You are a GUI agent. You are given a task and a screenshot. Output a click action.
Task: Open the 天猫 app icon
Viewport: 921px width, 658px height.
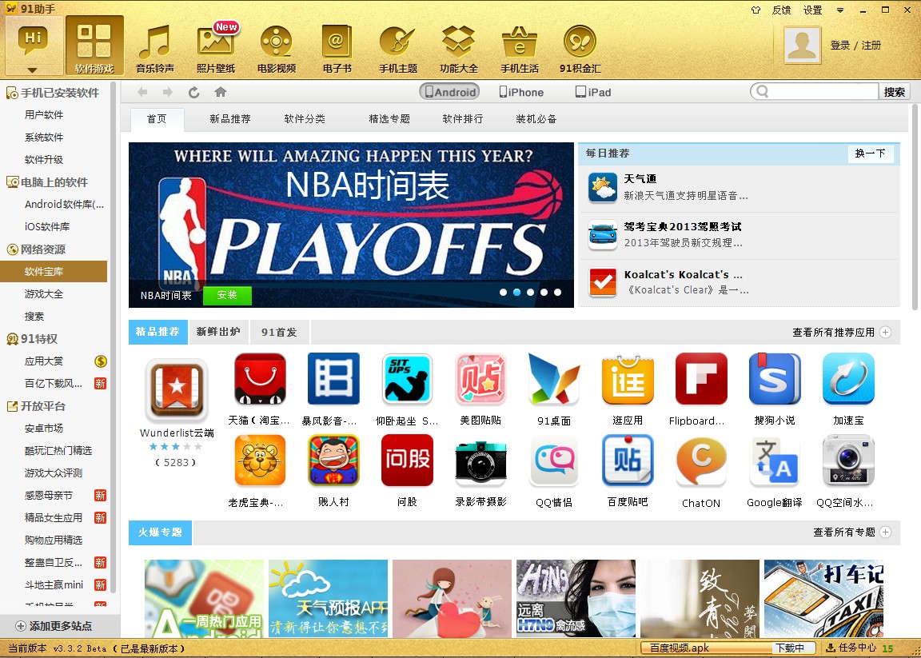coord(260,379)
